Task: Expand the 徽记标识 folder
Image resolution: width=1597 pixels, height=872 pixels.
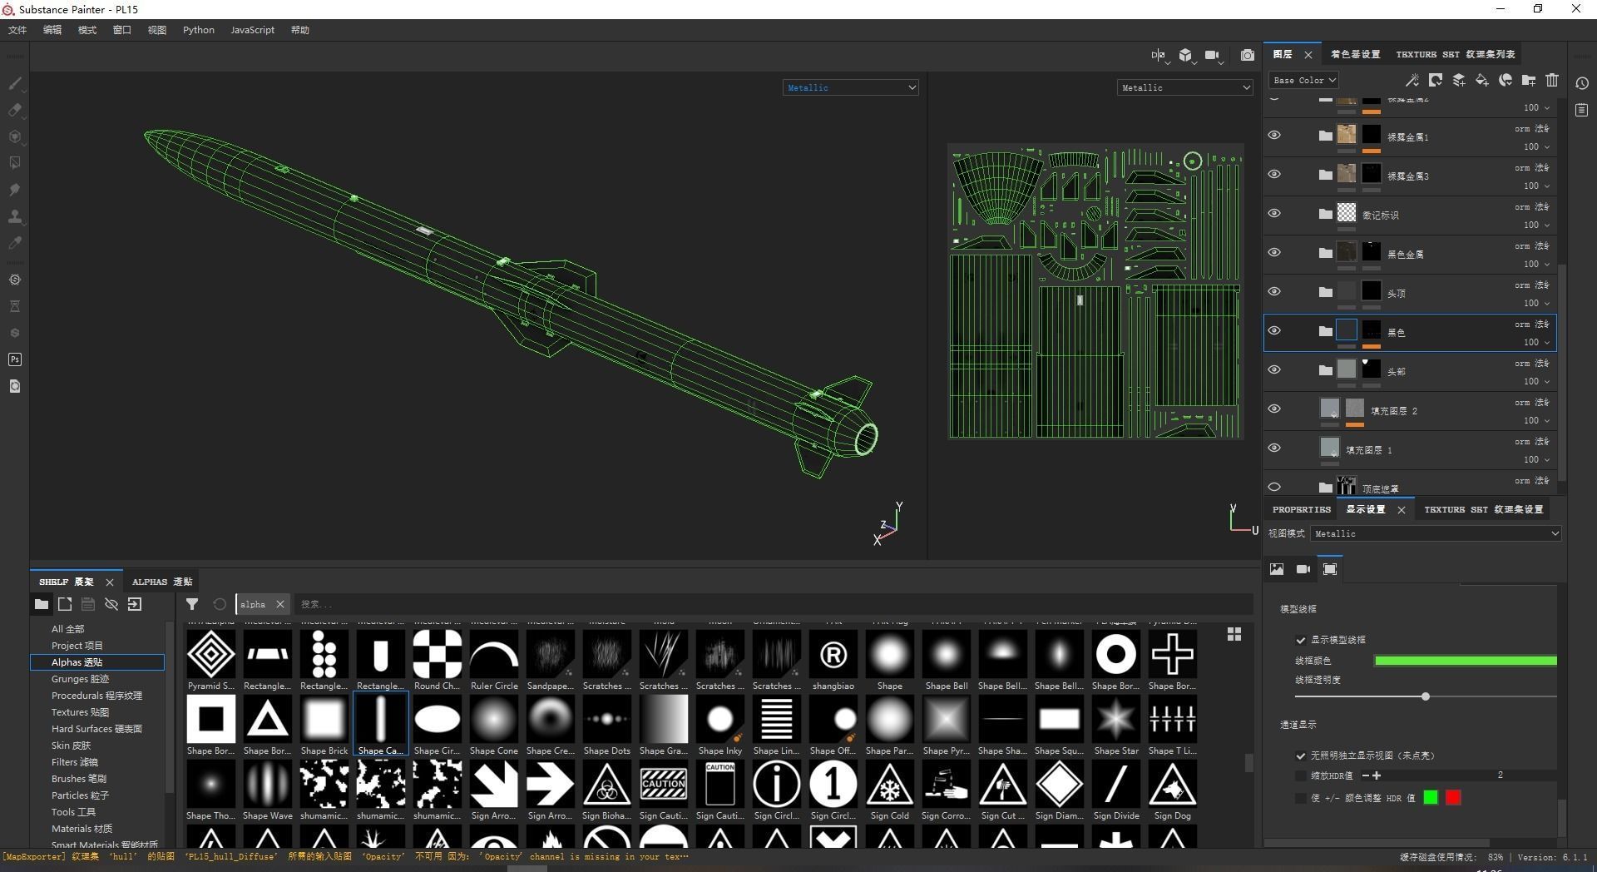Action: (x=1325, y=214)
